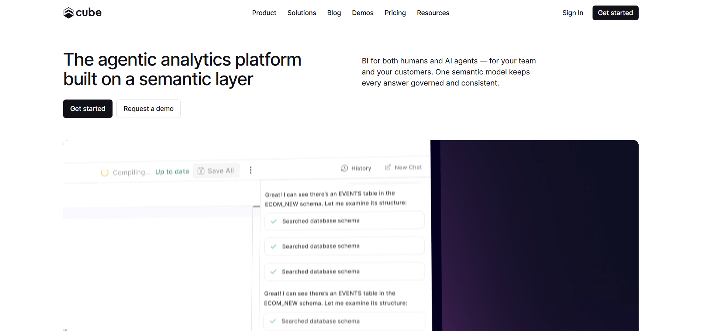Click the "Up to date" status text

172,172
